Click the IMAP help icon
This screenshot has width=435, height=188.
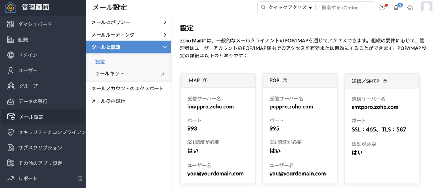(x=206, y=81)
